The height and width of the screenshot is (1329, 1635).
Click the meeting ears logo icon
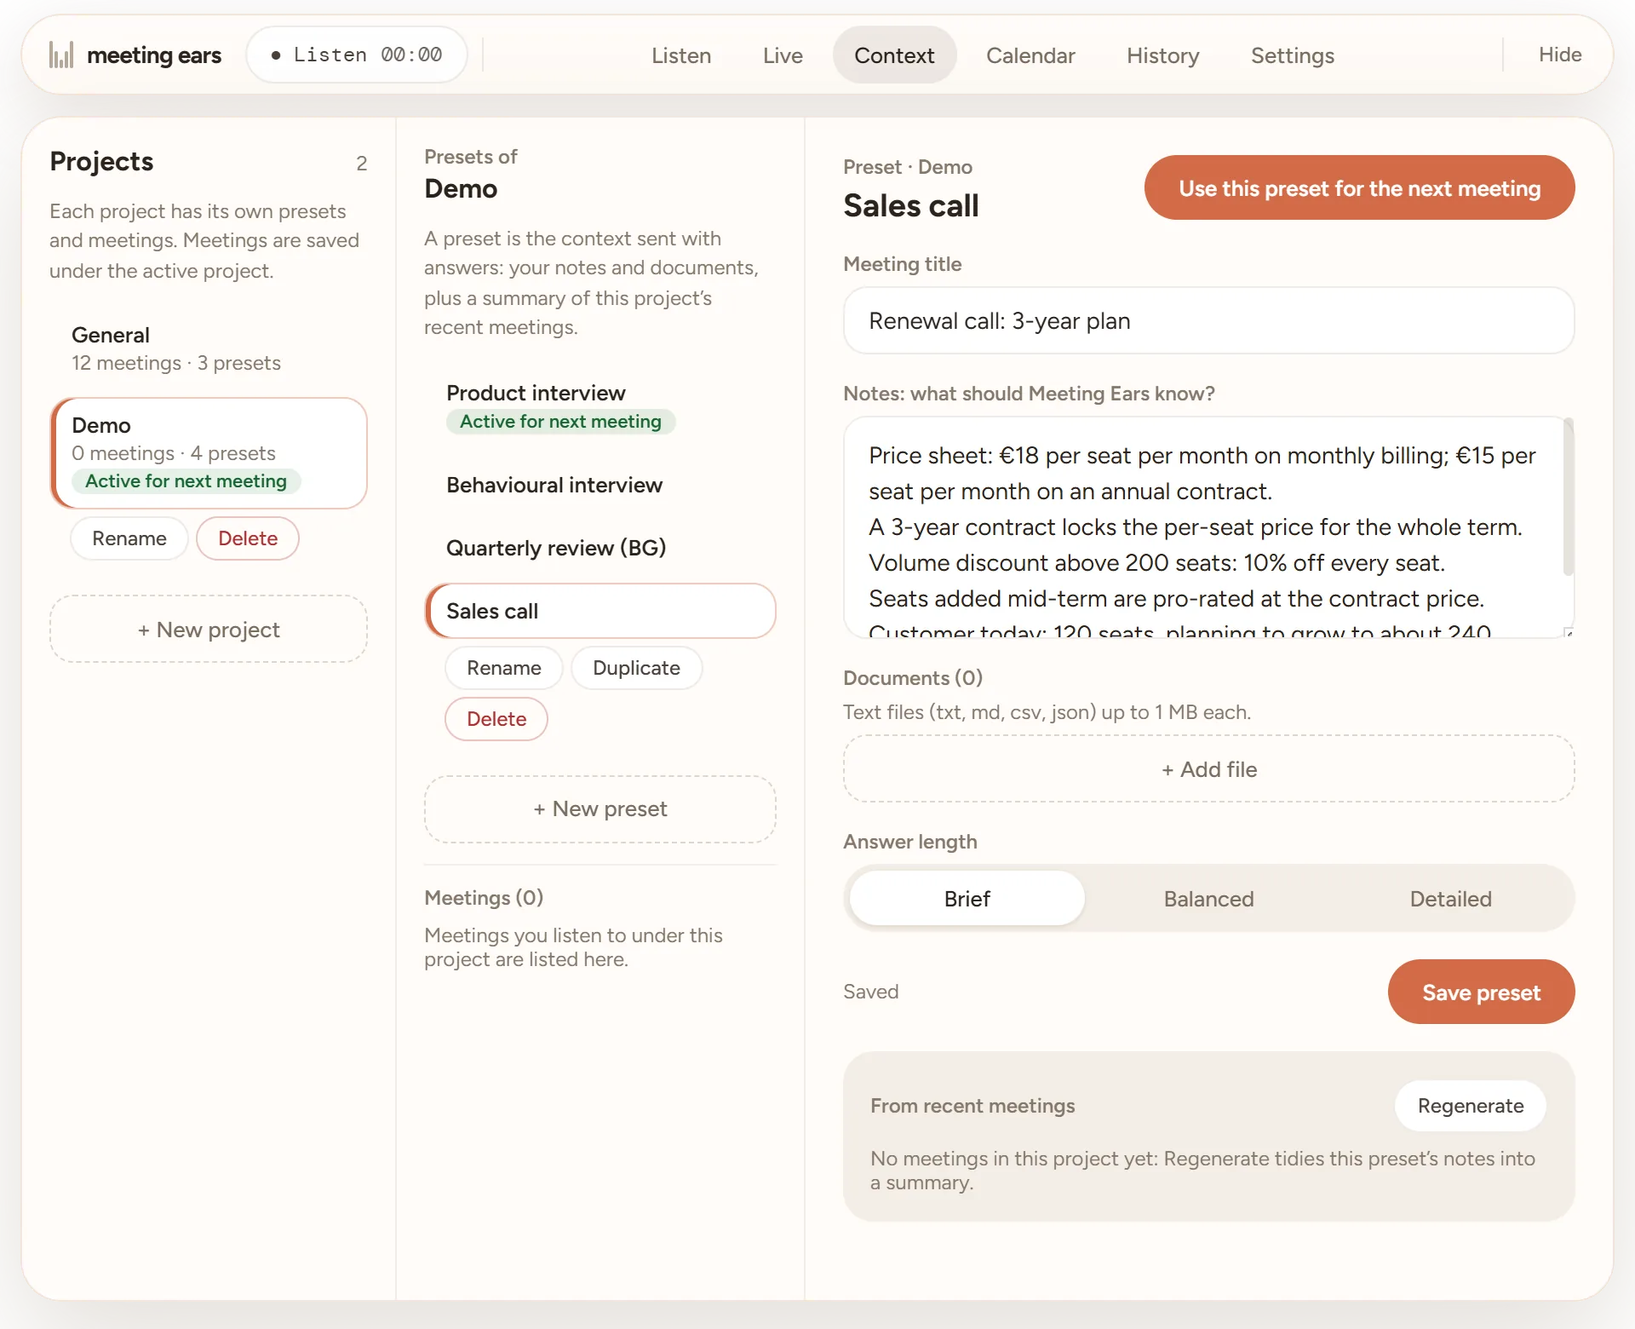point(61,55)
